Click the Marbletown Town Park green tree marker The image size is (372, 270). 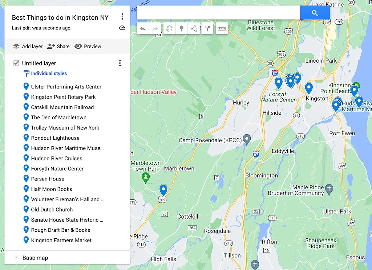(x=146, y=178)
